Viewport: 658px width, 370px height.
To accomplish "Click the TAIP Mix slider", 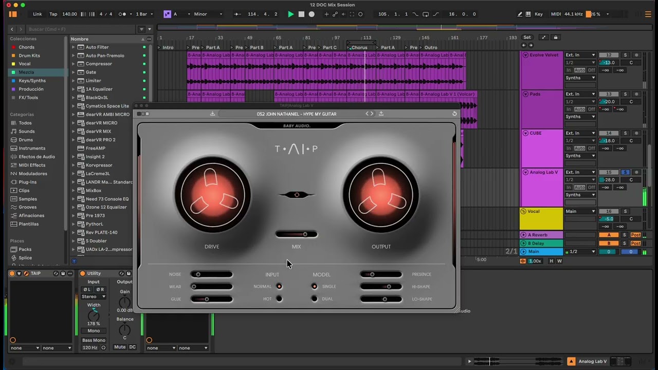I will (297, 234).
